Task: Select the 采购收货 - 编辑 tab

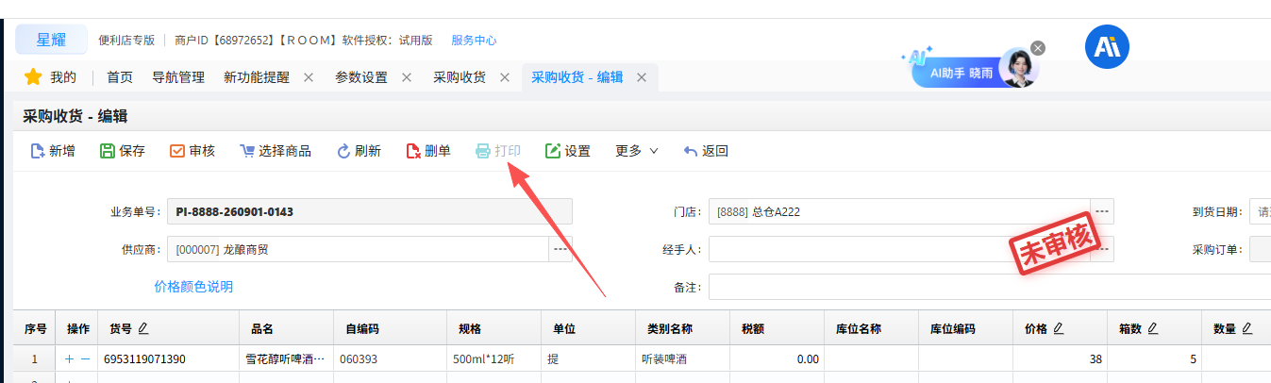Action: point(577,77)
